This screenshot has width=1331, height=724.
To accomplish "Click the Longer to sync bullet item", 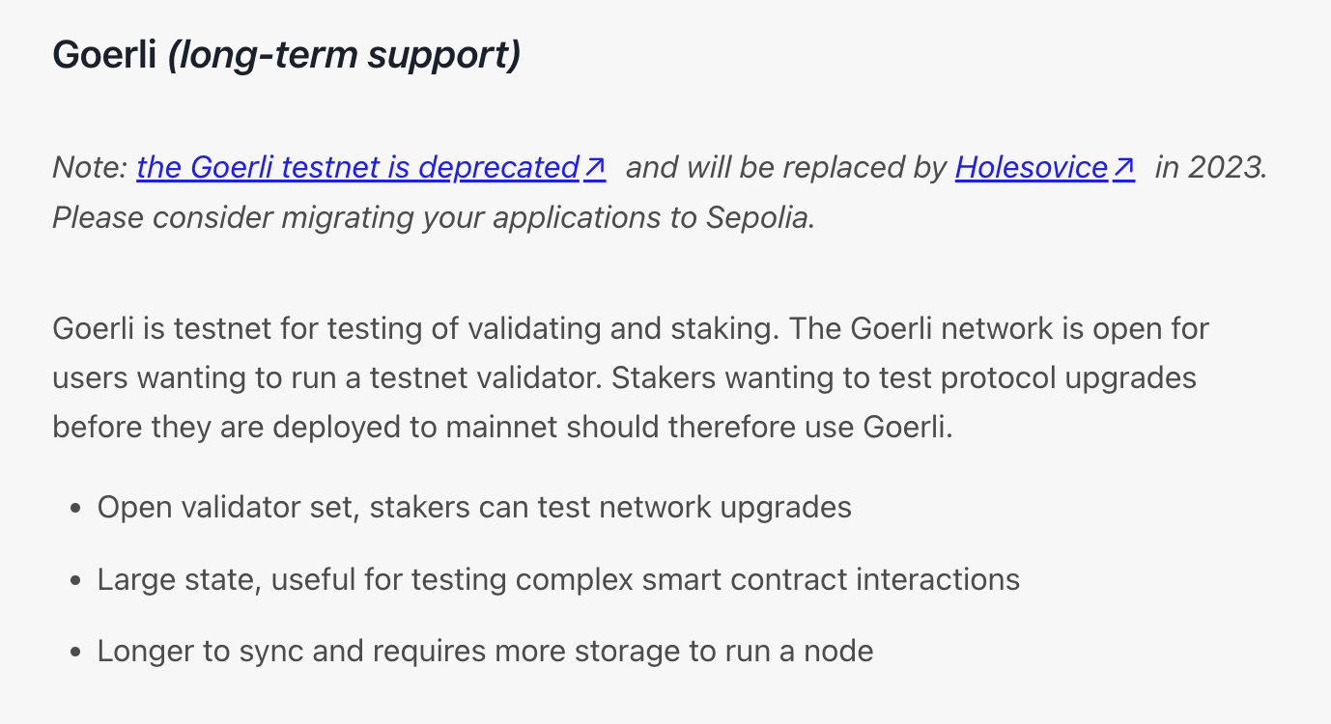I will pyautogui.click(x=485, y=651).
